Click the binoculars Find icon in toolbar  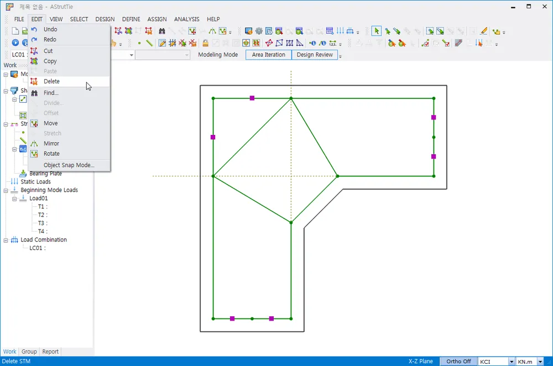(162, 31)
